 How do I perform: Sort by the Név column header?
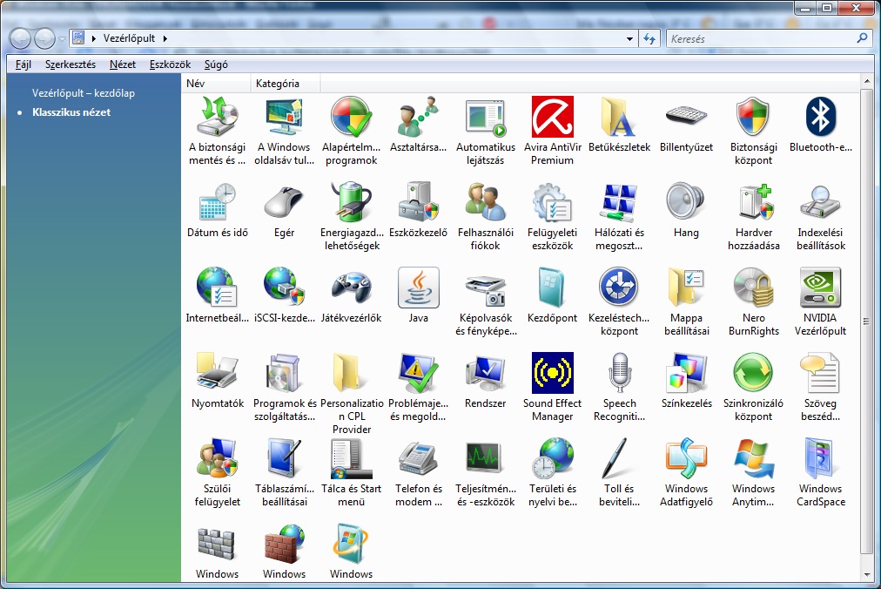point(216,84)
